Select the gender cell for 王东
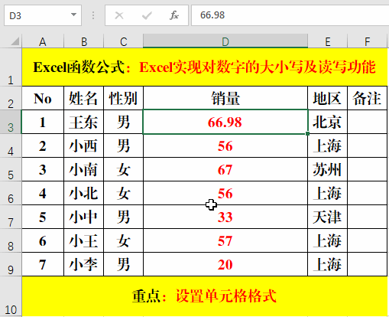 pyautogui.click(x=124, y=122)
